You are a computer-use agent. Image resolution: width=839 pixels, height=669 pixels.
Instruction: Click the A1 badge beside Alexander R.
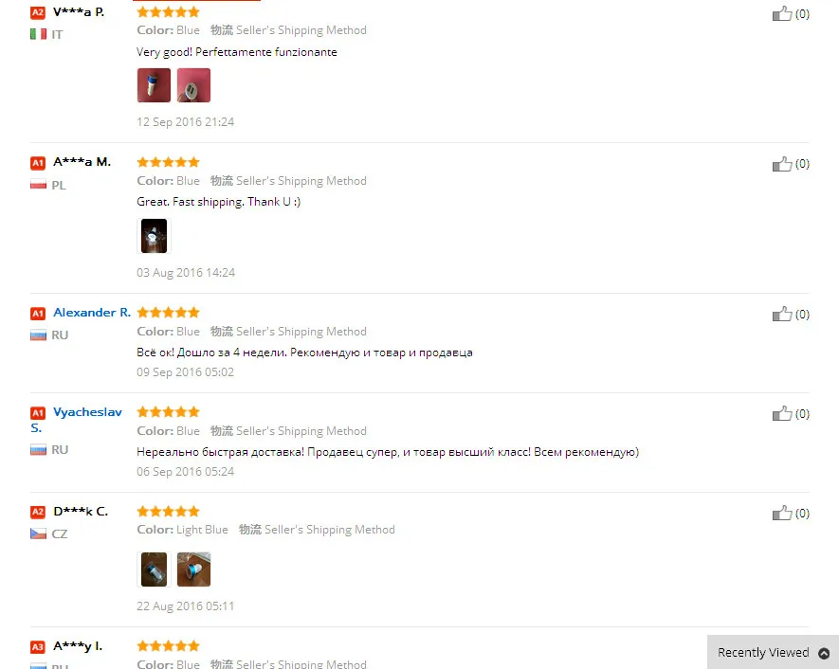coord(38,314)
